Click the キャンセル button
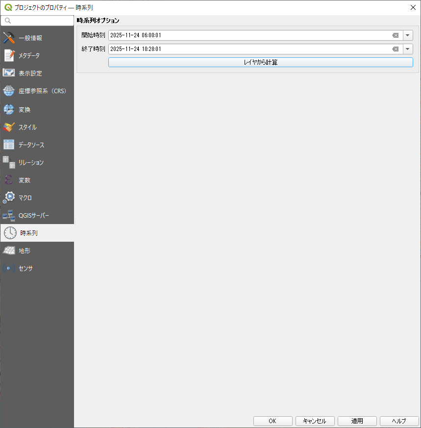Viewport: 421px width, 428px height. pos(315,421)
